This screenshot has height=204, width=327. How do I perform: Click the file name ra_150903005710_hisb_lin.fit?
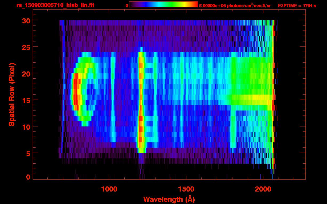click(x=55, y=5)
